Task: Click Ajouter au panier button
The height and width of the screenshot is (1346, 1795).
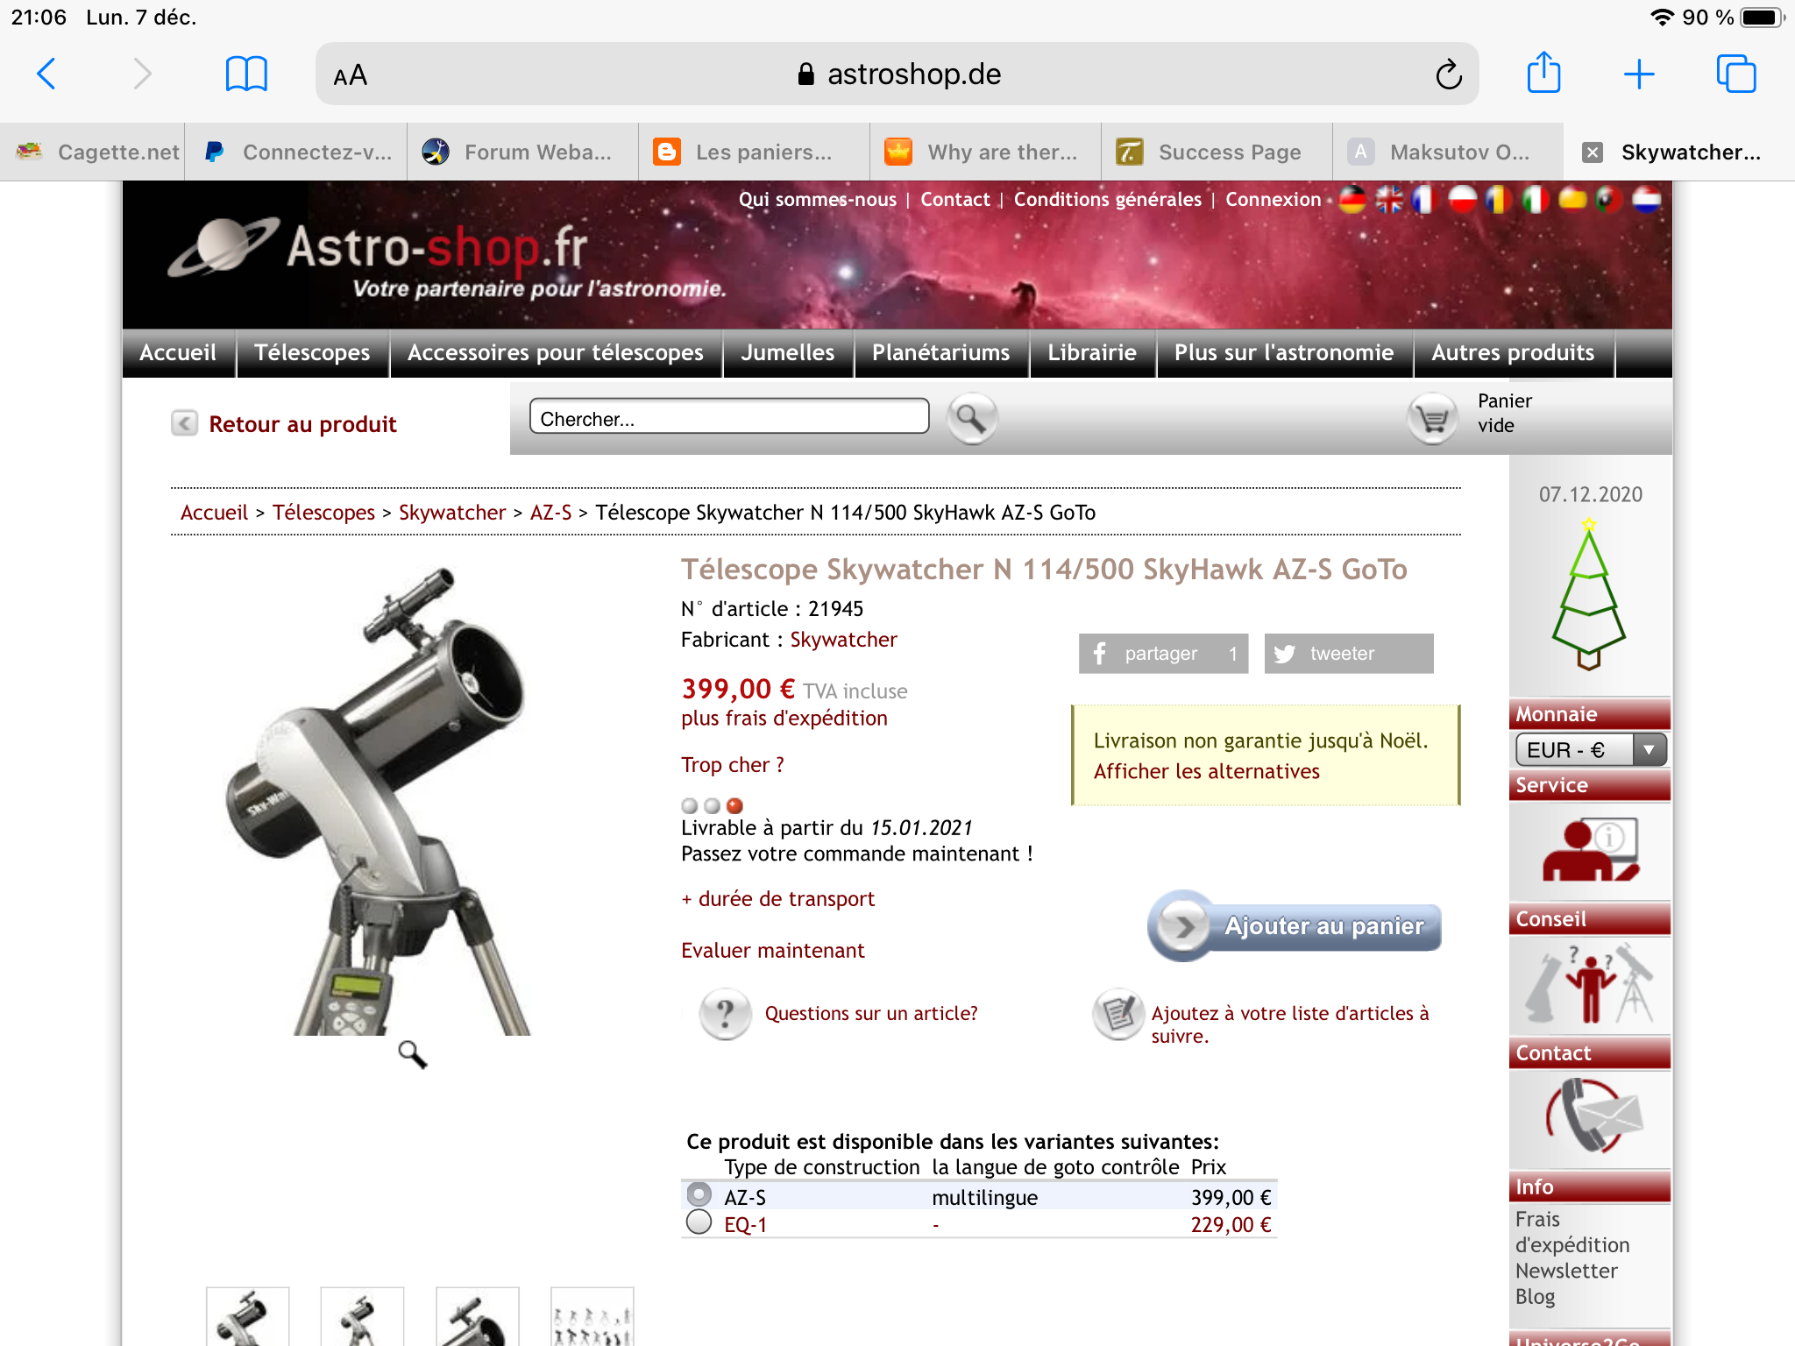Action: tap(1295, 926)
